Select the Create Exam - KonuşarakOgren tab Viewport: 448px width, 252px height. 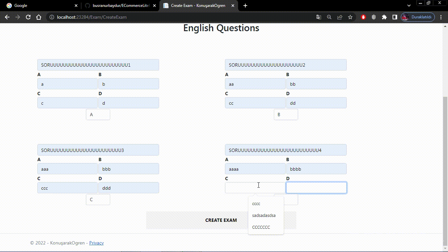[x=199, y=6]
